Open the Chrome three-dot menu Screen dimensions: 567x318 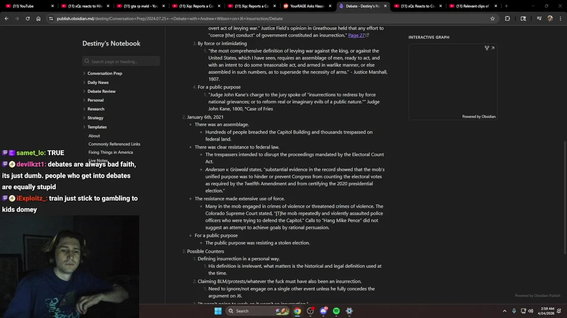[561, 19]
